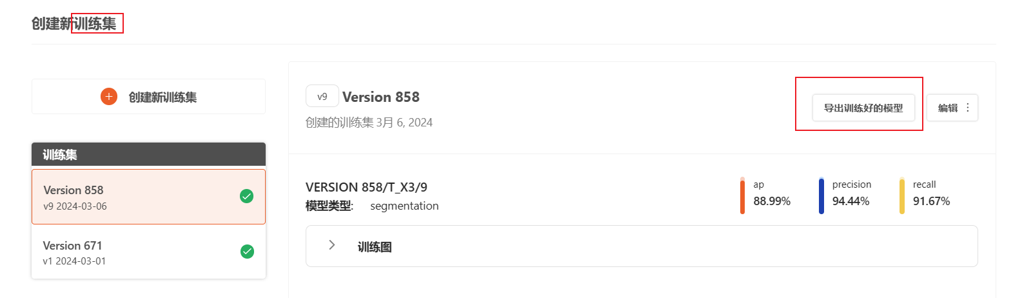Click the blue precision metric bar

pyautogui.click(x=821, y=195)
